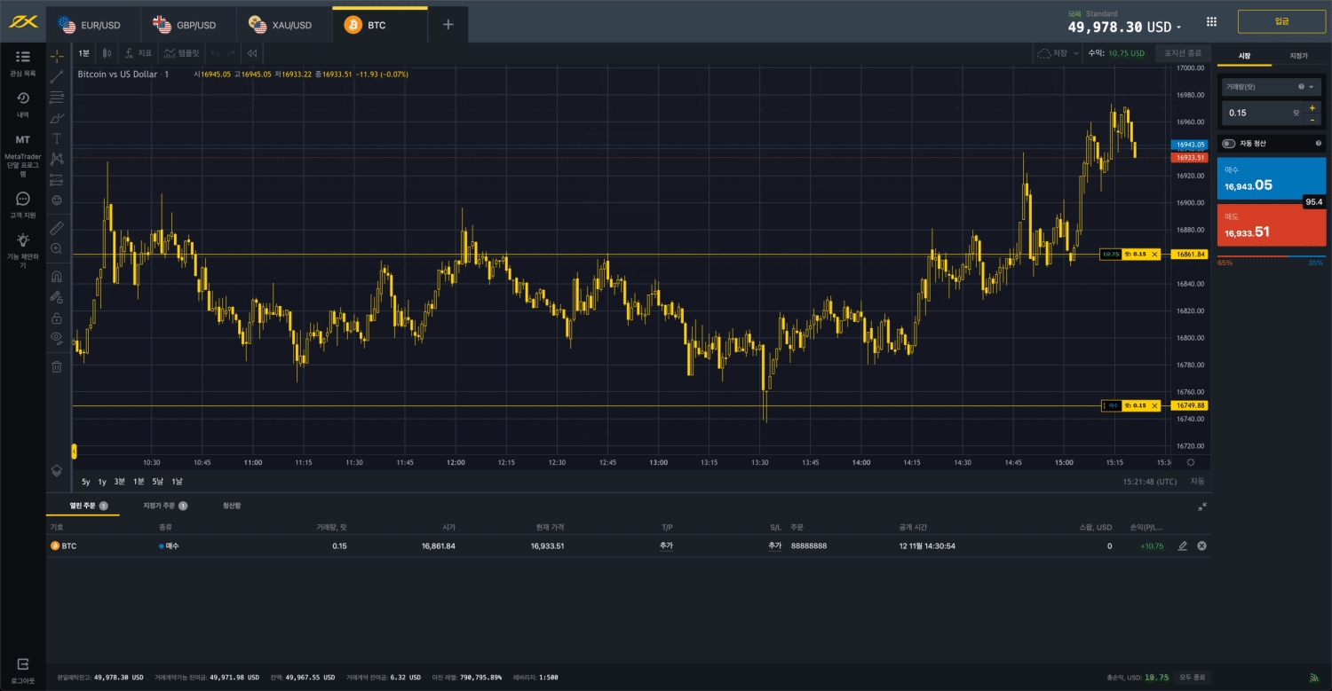Screen dimensions: 1332x691
Task: Select the brush drawing tool
Action: [x=57, y=118]
